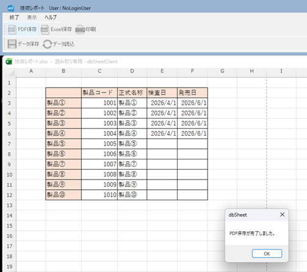Open the 表示 menu
This screenshot has height=272, width=307.
[x=32, y=18]
